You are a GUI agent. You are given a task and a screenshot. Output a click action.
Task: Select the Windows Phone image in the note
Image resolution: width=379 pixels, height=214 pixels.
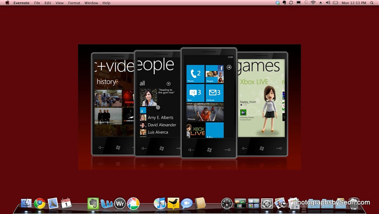pyautogui.click(x=189, y=107)
